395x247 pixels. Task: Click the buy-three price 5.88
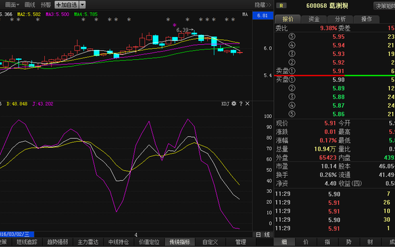point(338,97)
